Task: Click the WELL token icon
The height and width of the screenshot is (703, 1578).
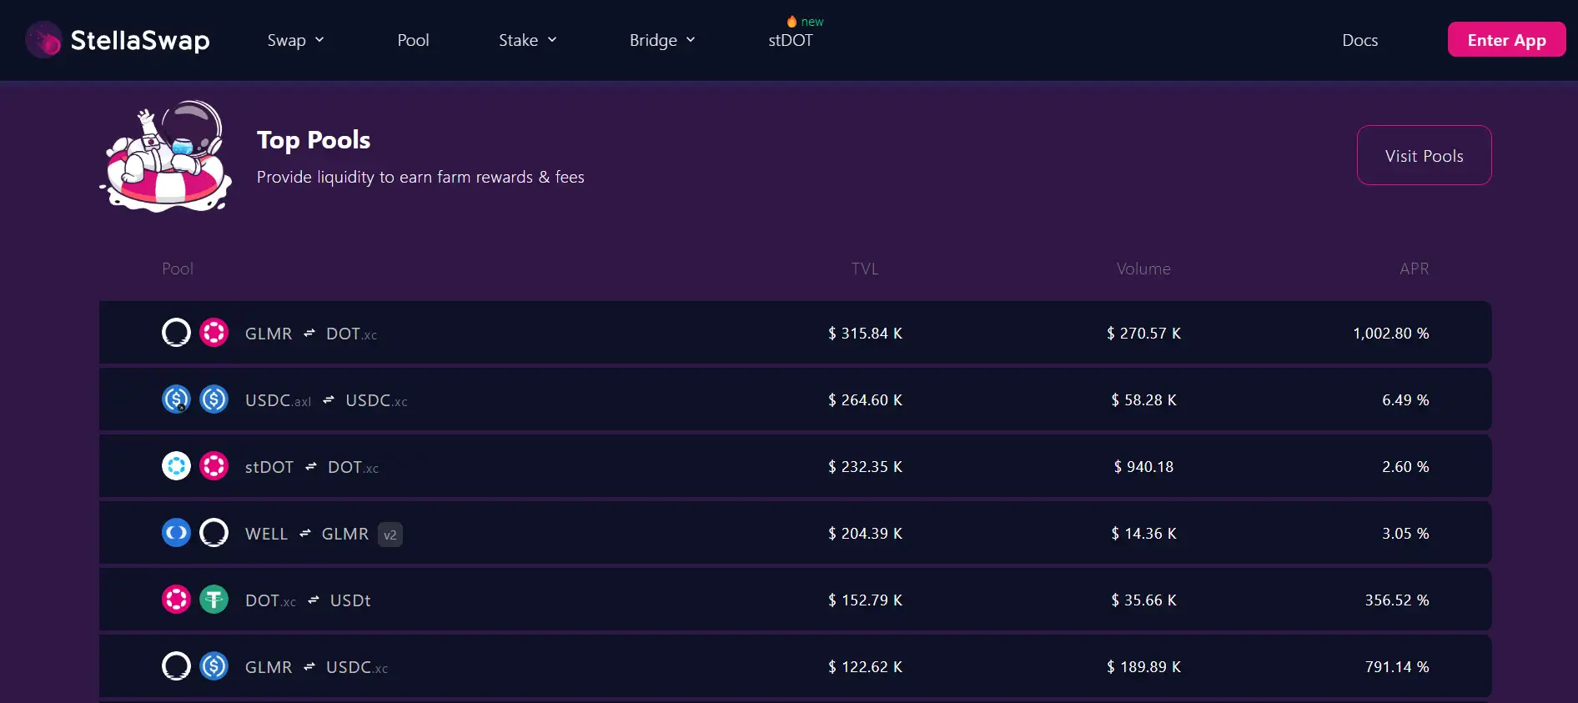Action: pyautogui.click(x=176, y=533)
